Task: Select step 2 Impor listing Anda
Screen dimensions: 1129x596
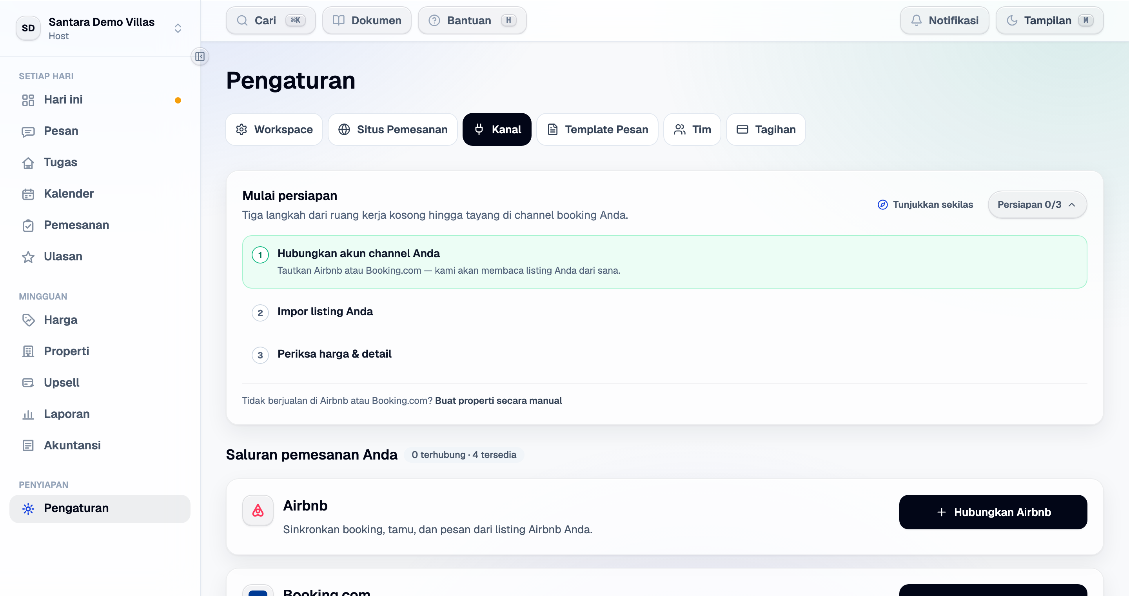Action: click(x=664, y=312)
